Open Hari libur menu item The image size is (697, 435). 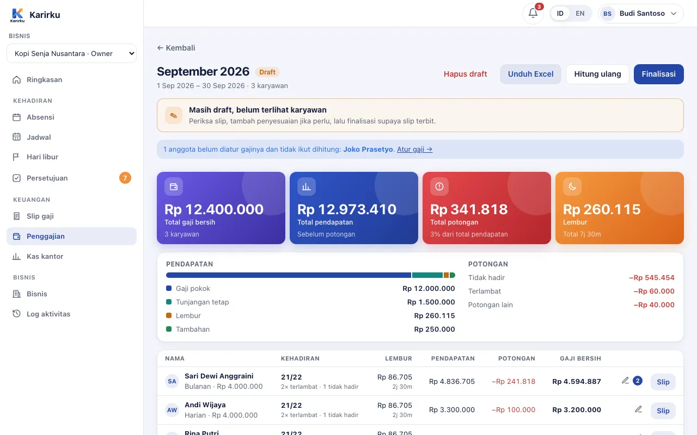[71, 157]
